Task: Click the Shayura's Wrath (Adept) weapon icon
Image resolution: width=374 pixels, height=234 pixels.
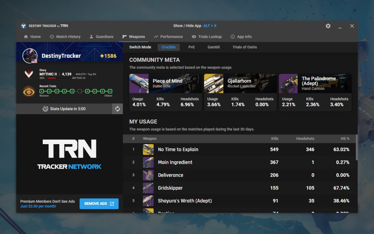Action: [148, 201]
